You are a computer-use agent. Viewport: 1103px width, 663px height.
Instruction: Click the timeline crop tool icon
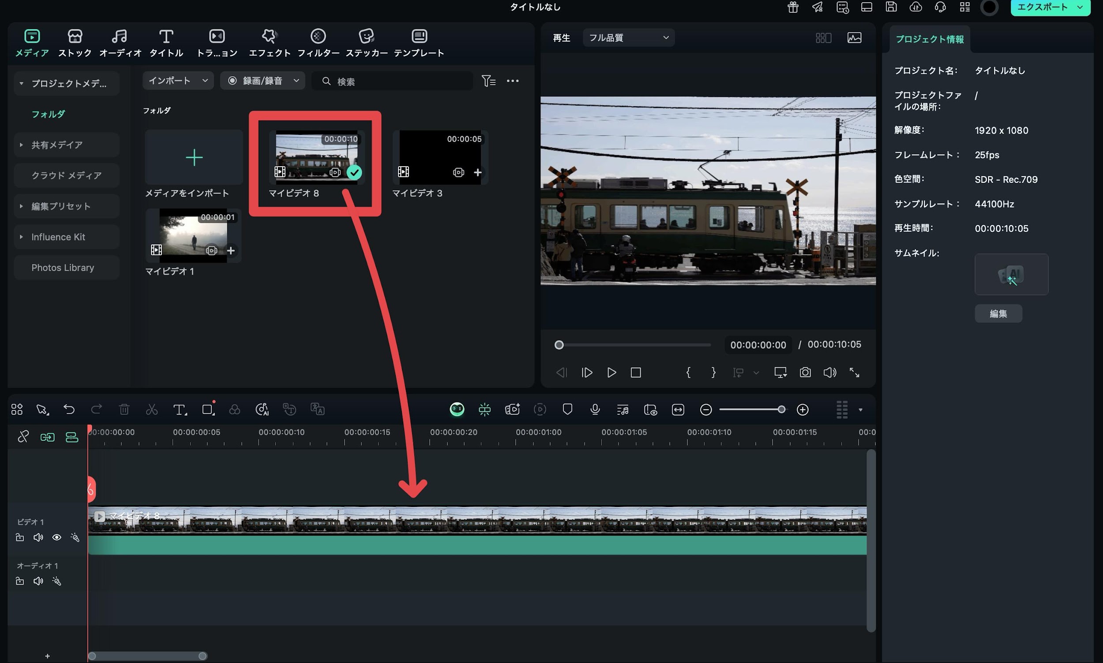pyautogui.click(x=208, y=409)
